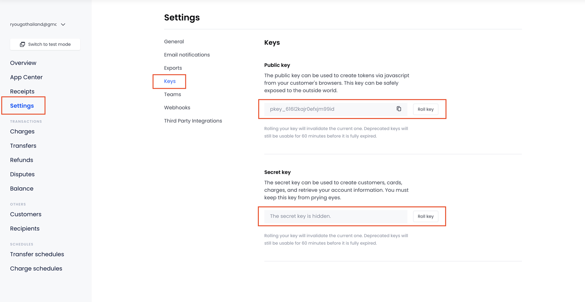This screenshot has height=302, width=585.
Task: Open App Center from the sidebar
Action: point(26,77)
